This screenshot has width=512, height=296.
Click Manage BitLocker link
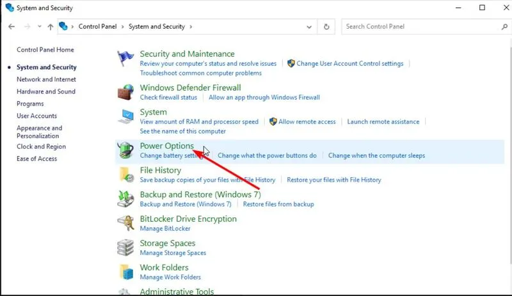click(165, 228)
